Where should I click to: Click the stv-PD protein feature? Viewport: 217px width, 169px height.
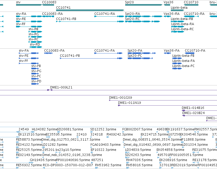pos(35,84)
